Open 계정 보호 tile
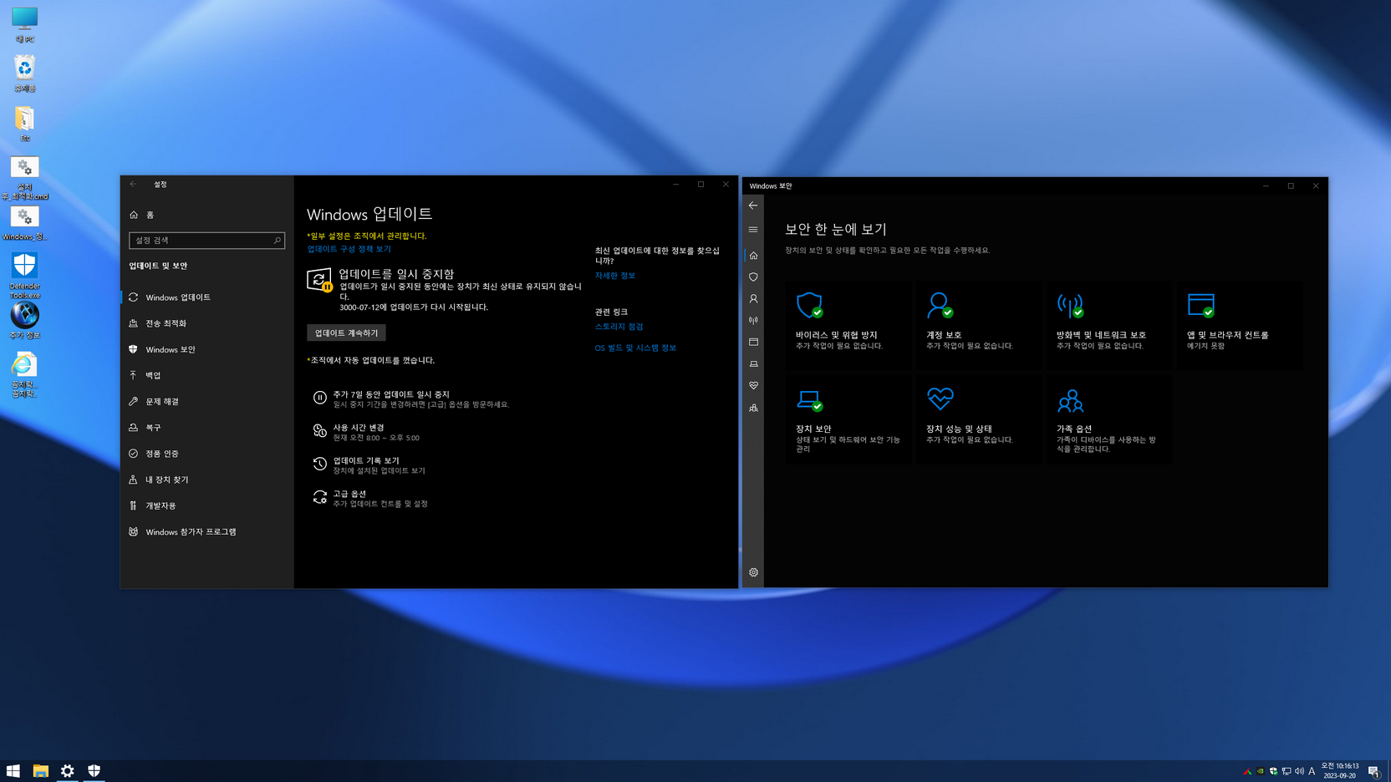The image size is (1391, 782). click(978, 324)
